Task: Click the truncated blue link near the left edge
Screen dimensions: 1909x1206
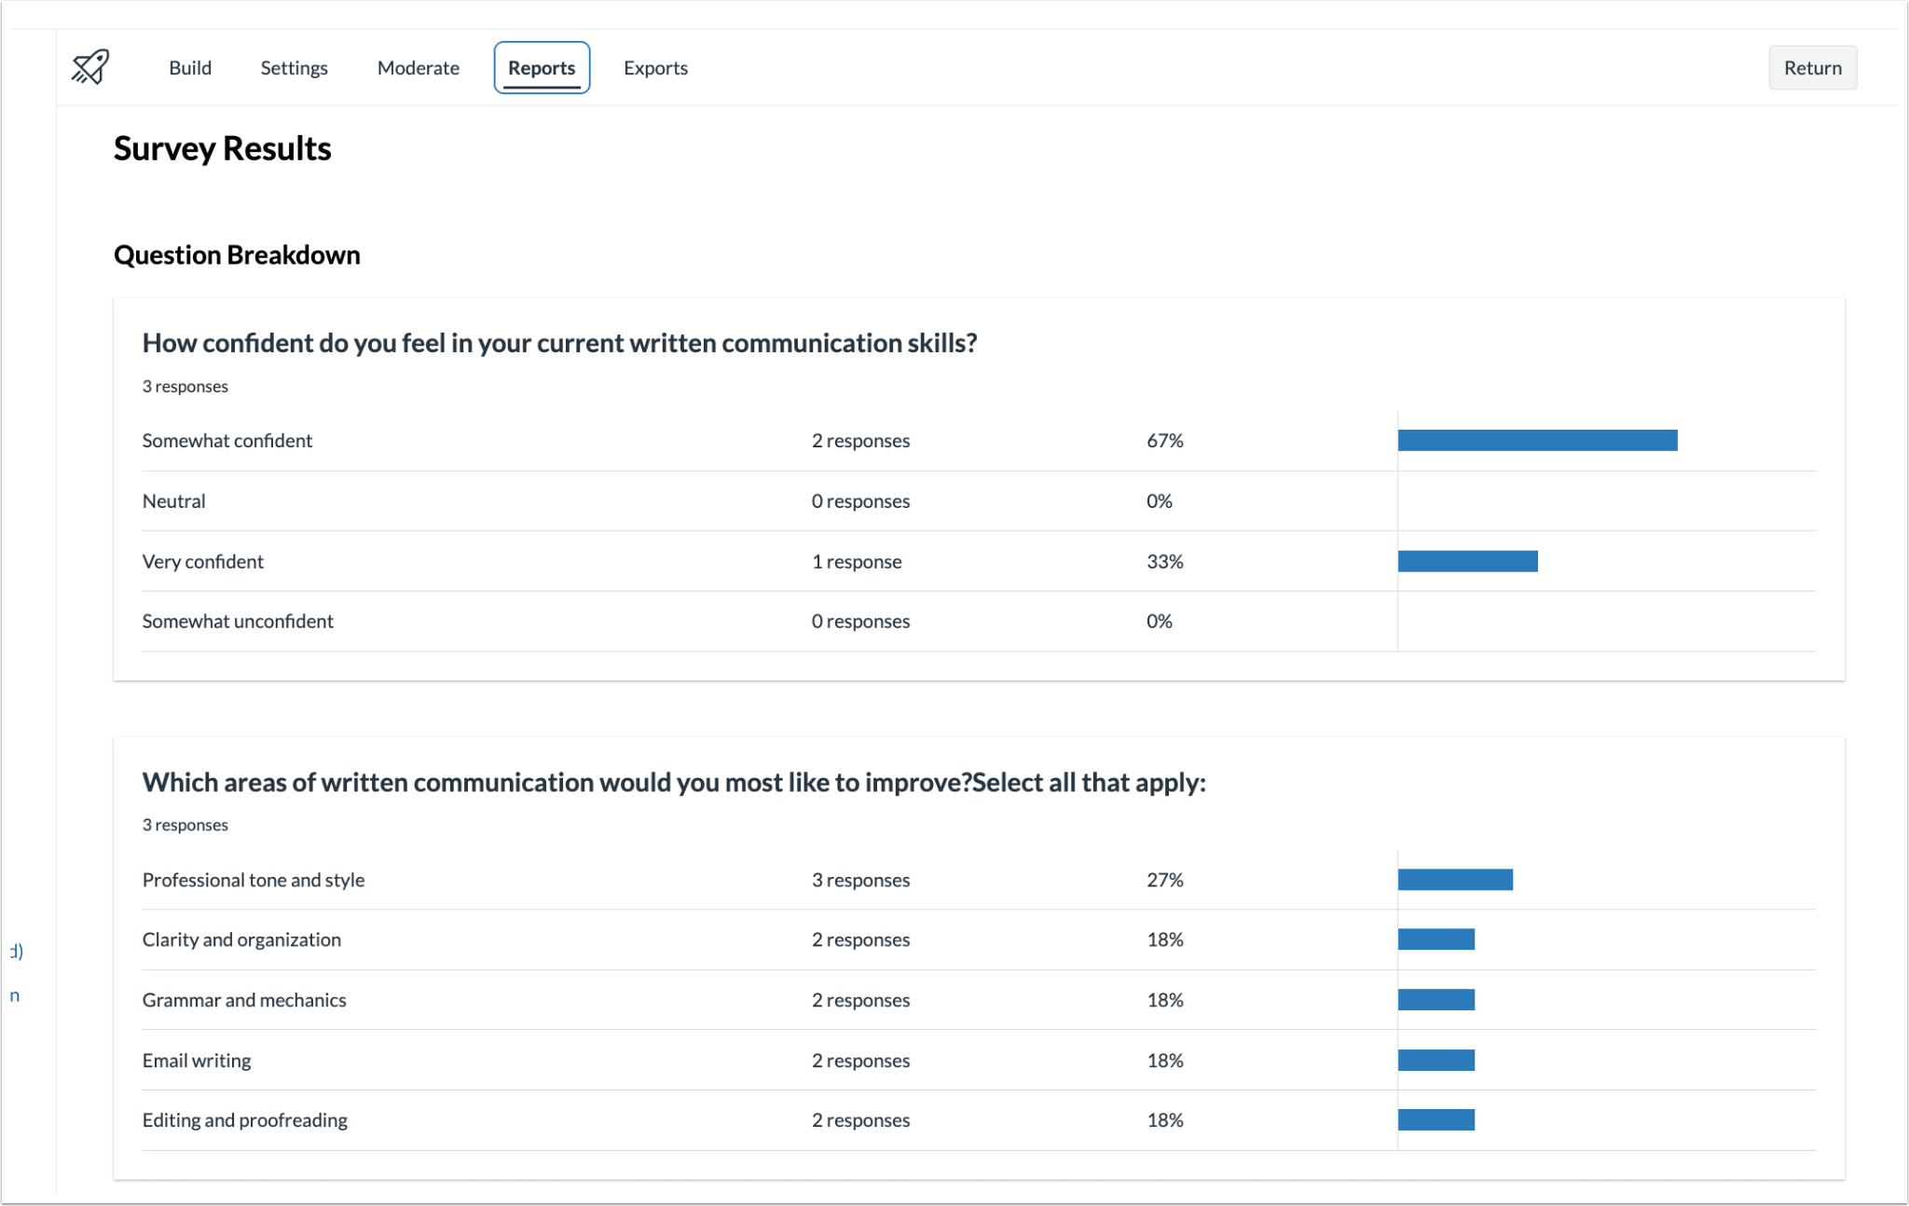Action: (x=13, y=951)
